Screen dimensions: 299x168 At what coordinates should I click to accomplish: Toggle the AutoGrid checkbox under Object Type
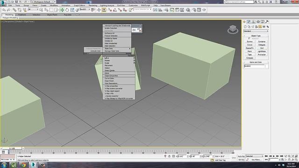click(x=249, y=38)
